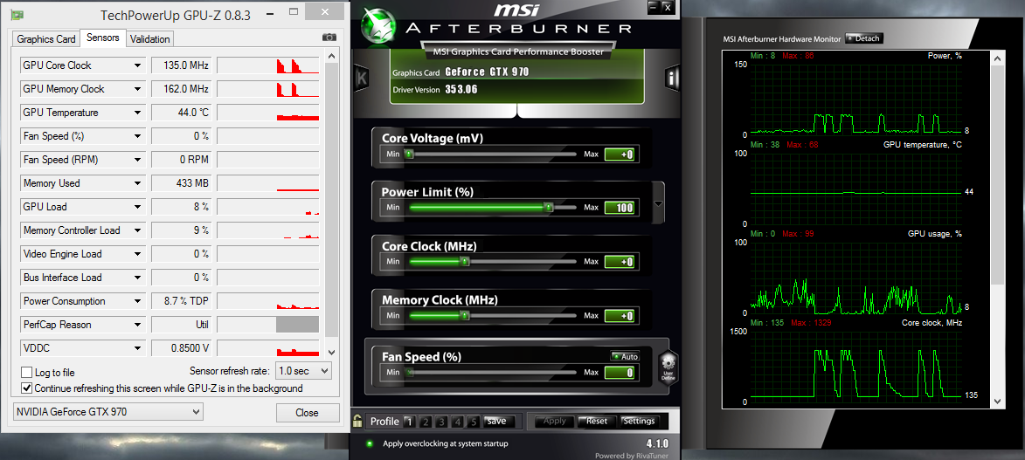Open the PerfCap Reason sensor dropdown
This screenshot has height=460, width=1025.
point(137,325)
